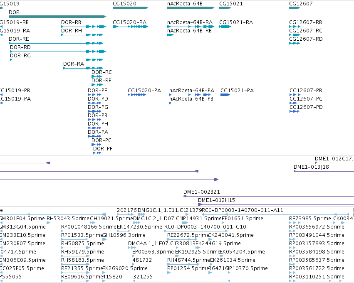Select protein CG15021-PA
Image resolution: width=354 pixels, height=283 pixels.
(225, 95)
